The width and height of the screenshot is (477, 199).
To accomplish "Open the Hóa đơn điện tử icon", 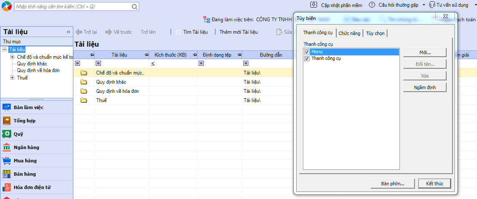I will (6, 187).
